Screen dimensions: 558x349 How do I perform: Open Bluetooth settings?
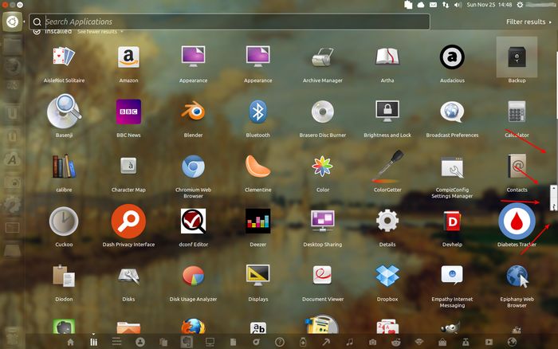coord(258,112)
